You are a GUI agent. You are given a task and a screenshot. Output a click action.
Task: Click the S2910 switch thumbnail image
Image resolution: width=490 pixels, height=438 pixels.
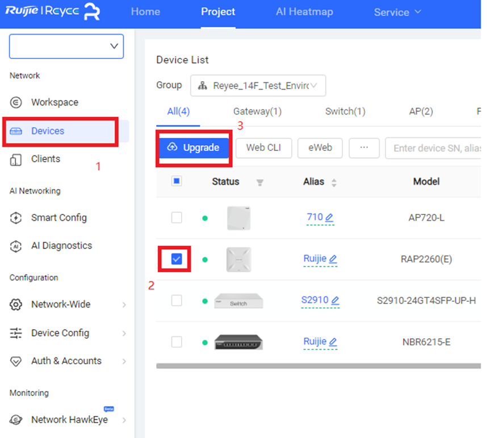click(x=238, y=301)
